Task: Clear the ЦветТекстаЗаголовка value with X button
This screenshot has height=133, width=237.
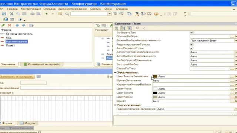Action: click(236, 76)
